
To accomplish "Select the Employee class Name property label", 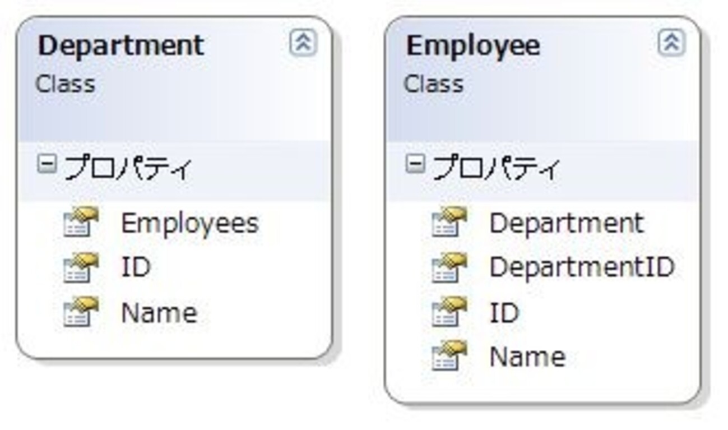I will 527,357.
